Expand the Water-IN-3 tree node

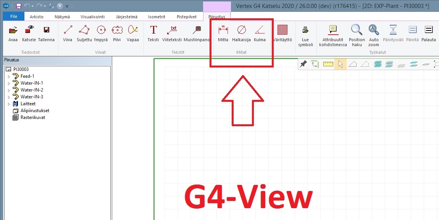9,97
